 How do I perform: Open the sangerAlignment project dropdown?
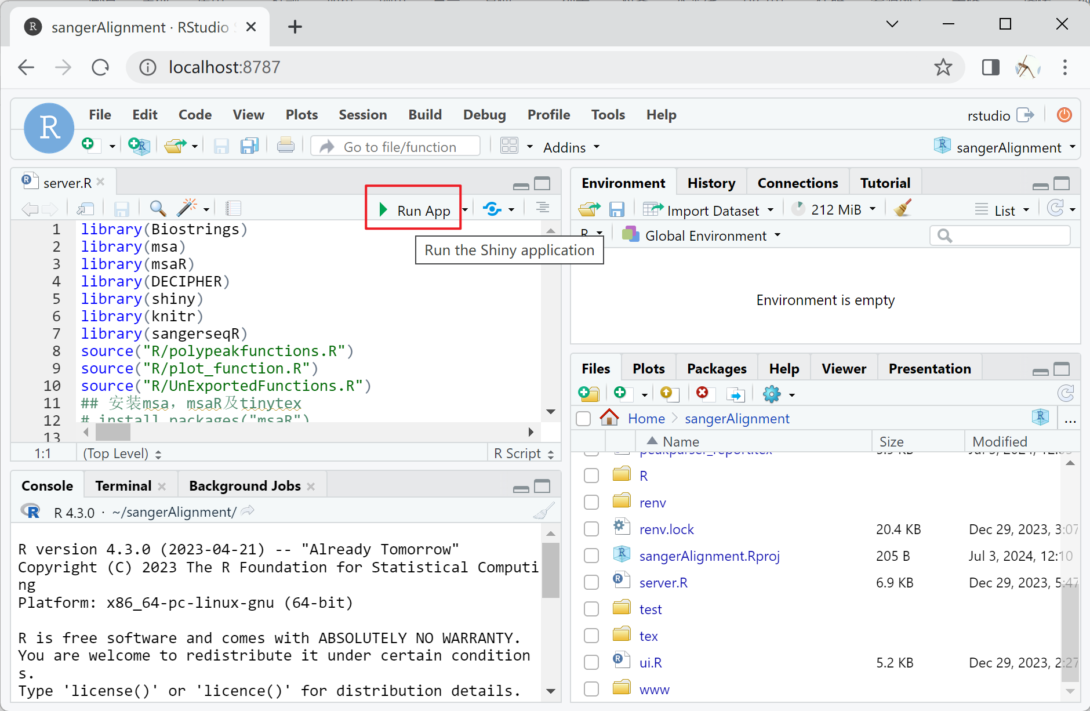(x=1008, y=147)
